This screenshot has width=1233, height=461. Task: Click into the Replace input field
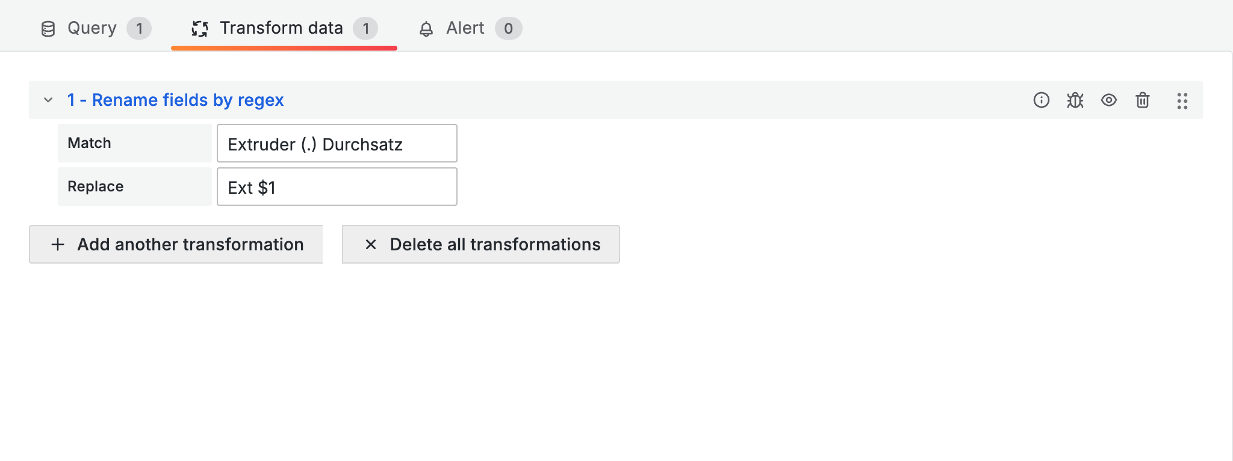[x=337, y=187]
